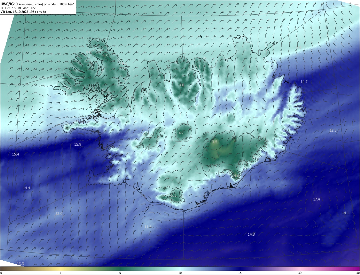Click the 11.5 value label on the map
This screenshot has width=360, height=275.
pos(148,227)
